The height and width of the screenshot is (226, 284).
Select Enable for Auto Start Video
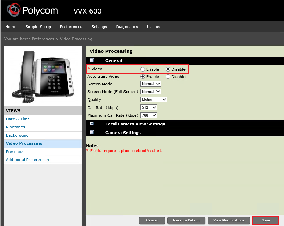point(143,76)
